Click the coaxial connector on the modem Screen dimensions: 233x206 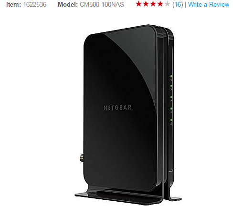point(82,158)
